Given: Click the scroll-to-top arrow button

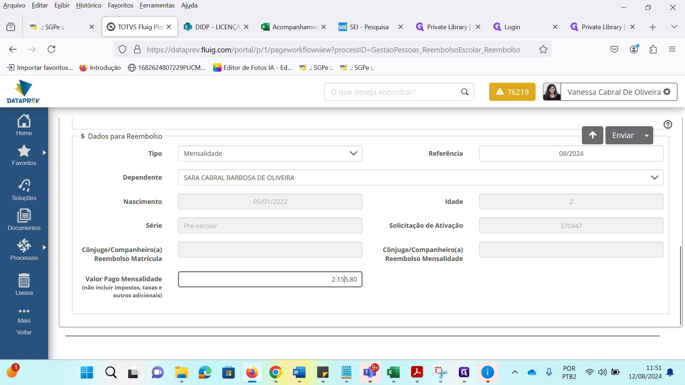Looking at the screenshot, I should coord(592,135).
